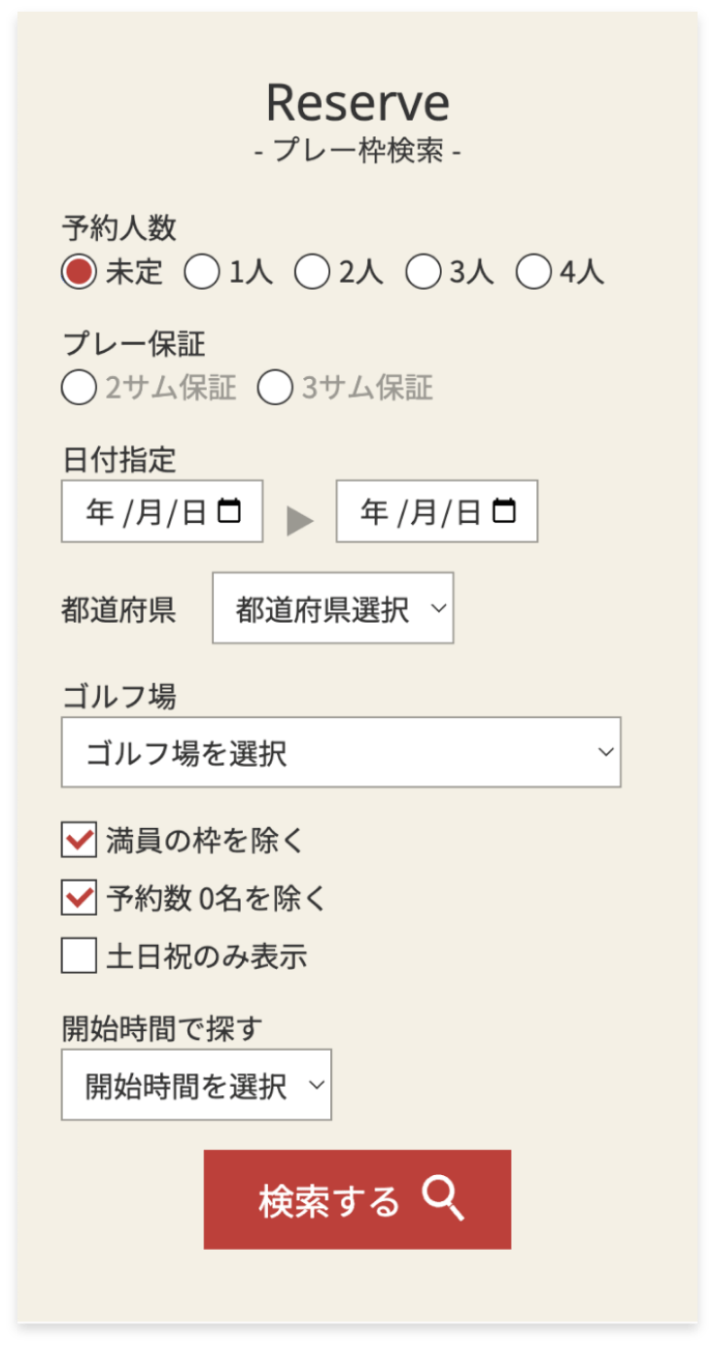Click the end date input field

(421, 511)
